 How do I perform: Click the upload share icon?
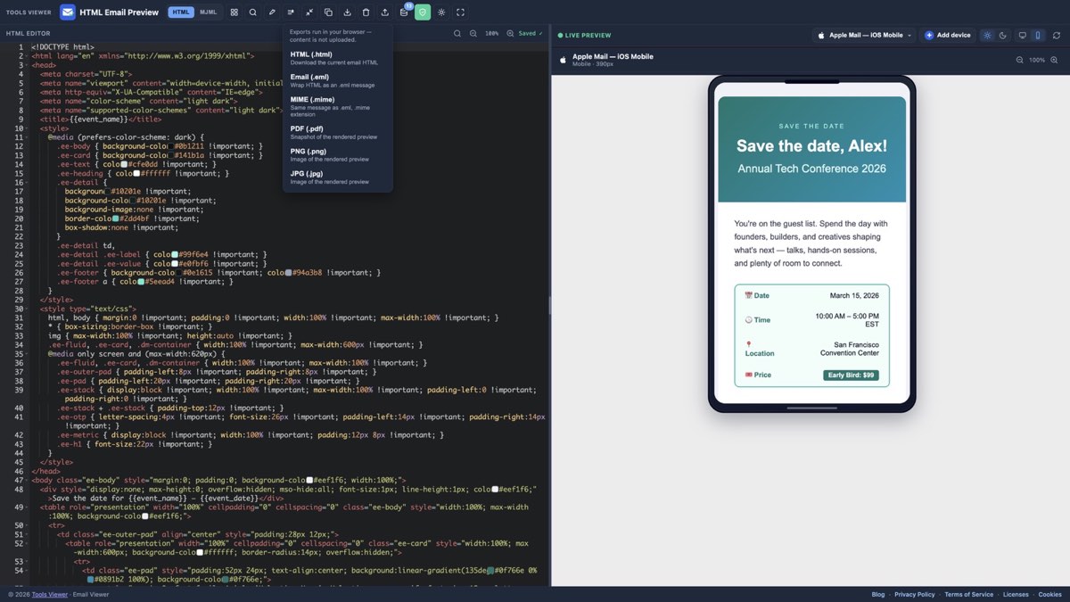click(384, 12)
